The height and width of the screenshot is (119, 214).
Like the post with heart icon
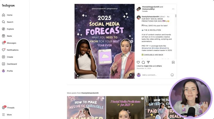tap(138, 62)
